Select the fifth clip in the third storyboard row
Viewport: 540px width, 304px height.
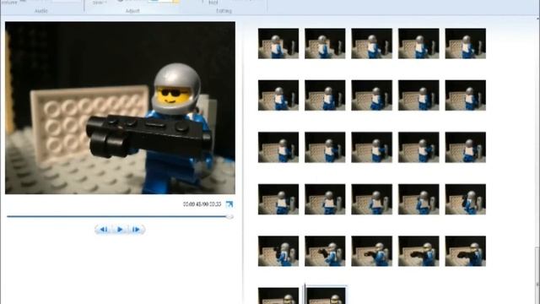coord(465,147)
